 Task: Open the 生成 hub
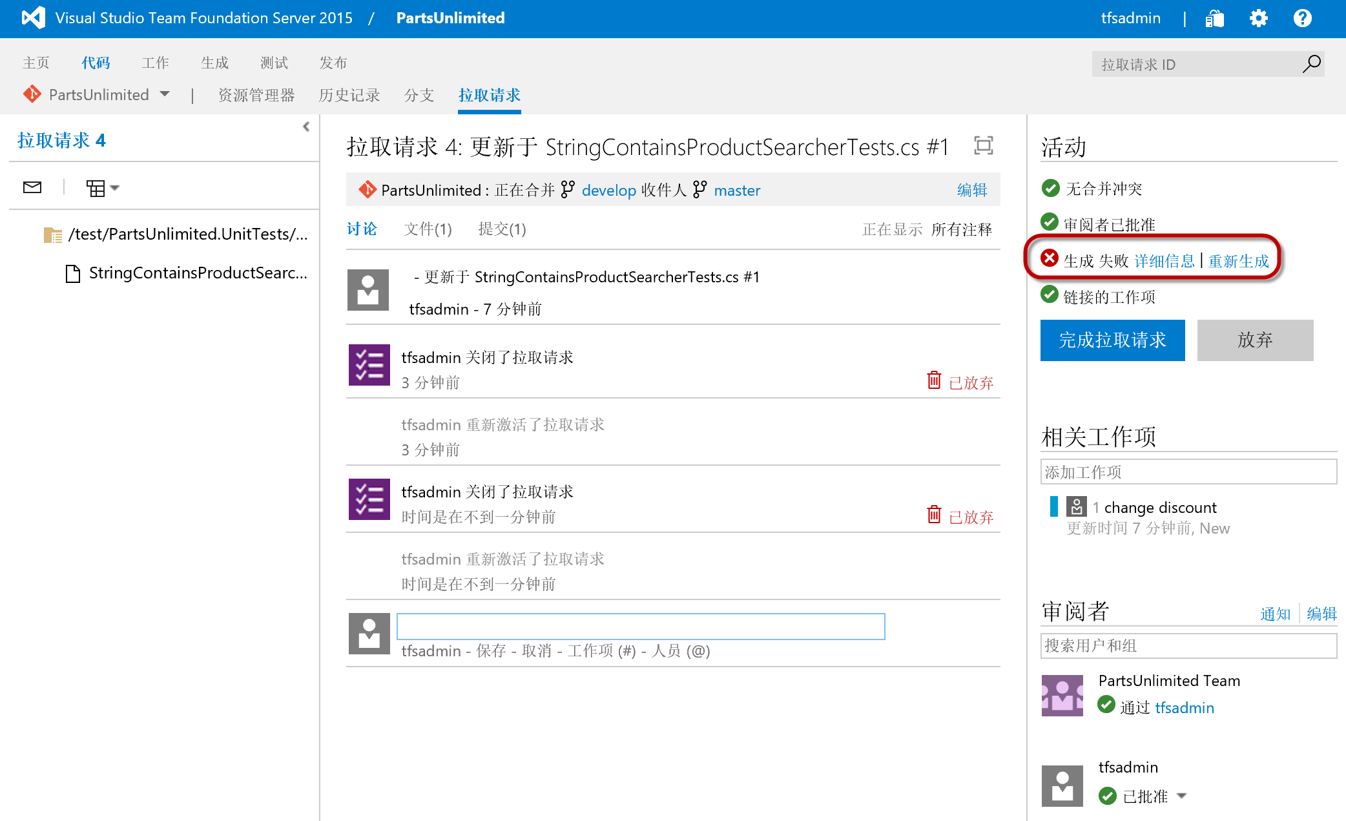point(214,63)
